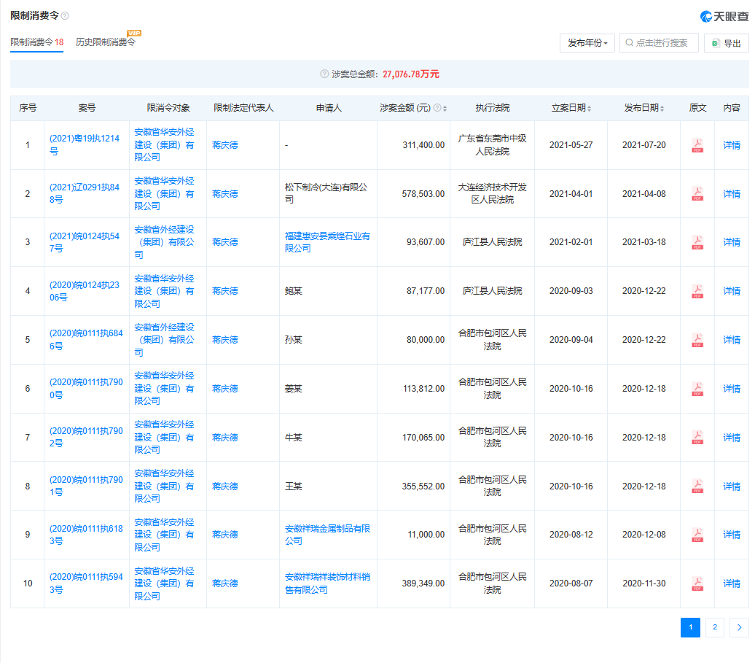Open case link (2020)皖0111执7900号
Viewport: 755px width, 663px height.
pos(86,388)
